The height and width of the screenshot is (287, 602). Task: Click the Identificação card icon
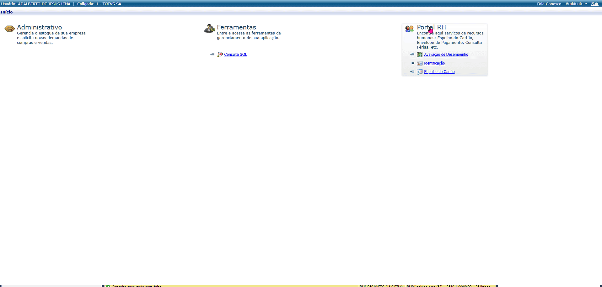coord(420,63)
